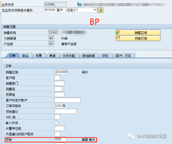
Task: Click the 销售组 input field
Action: pos(58,89)
